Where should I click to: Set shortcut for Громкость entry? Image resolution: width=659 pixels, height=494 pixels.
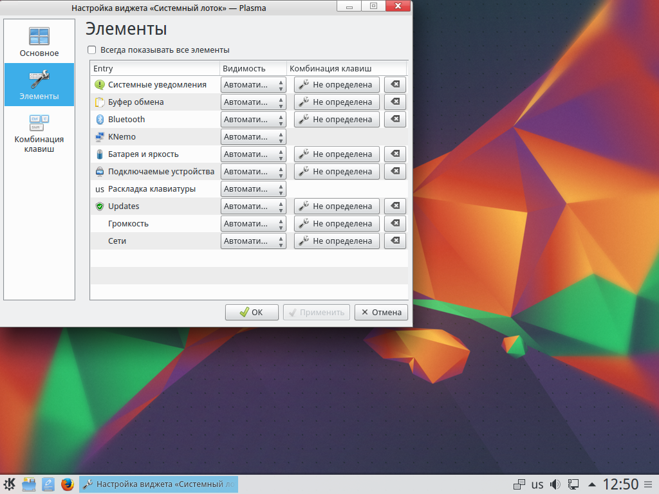click(x=337, y=223)
